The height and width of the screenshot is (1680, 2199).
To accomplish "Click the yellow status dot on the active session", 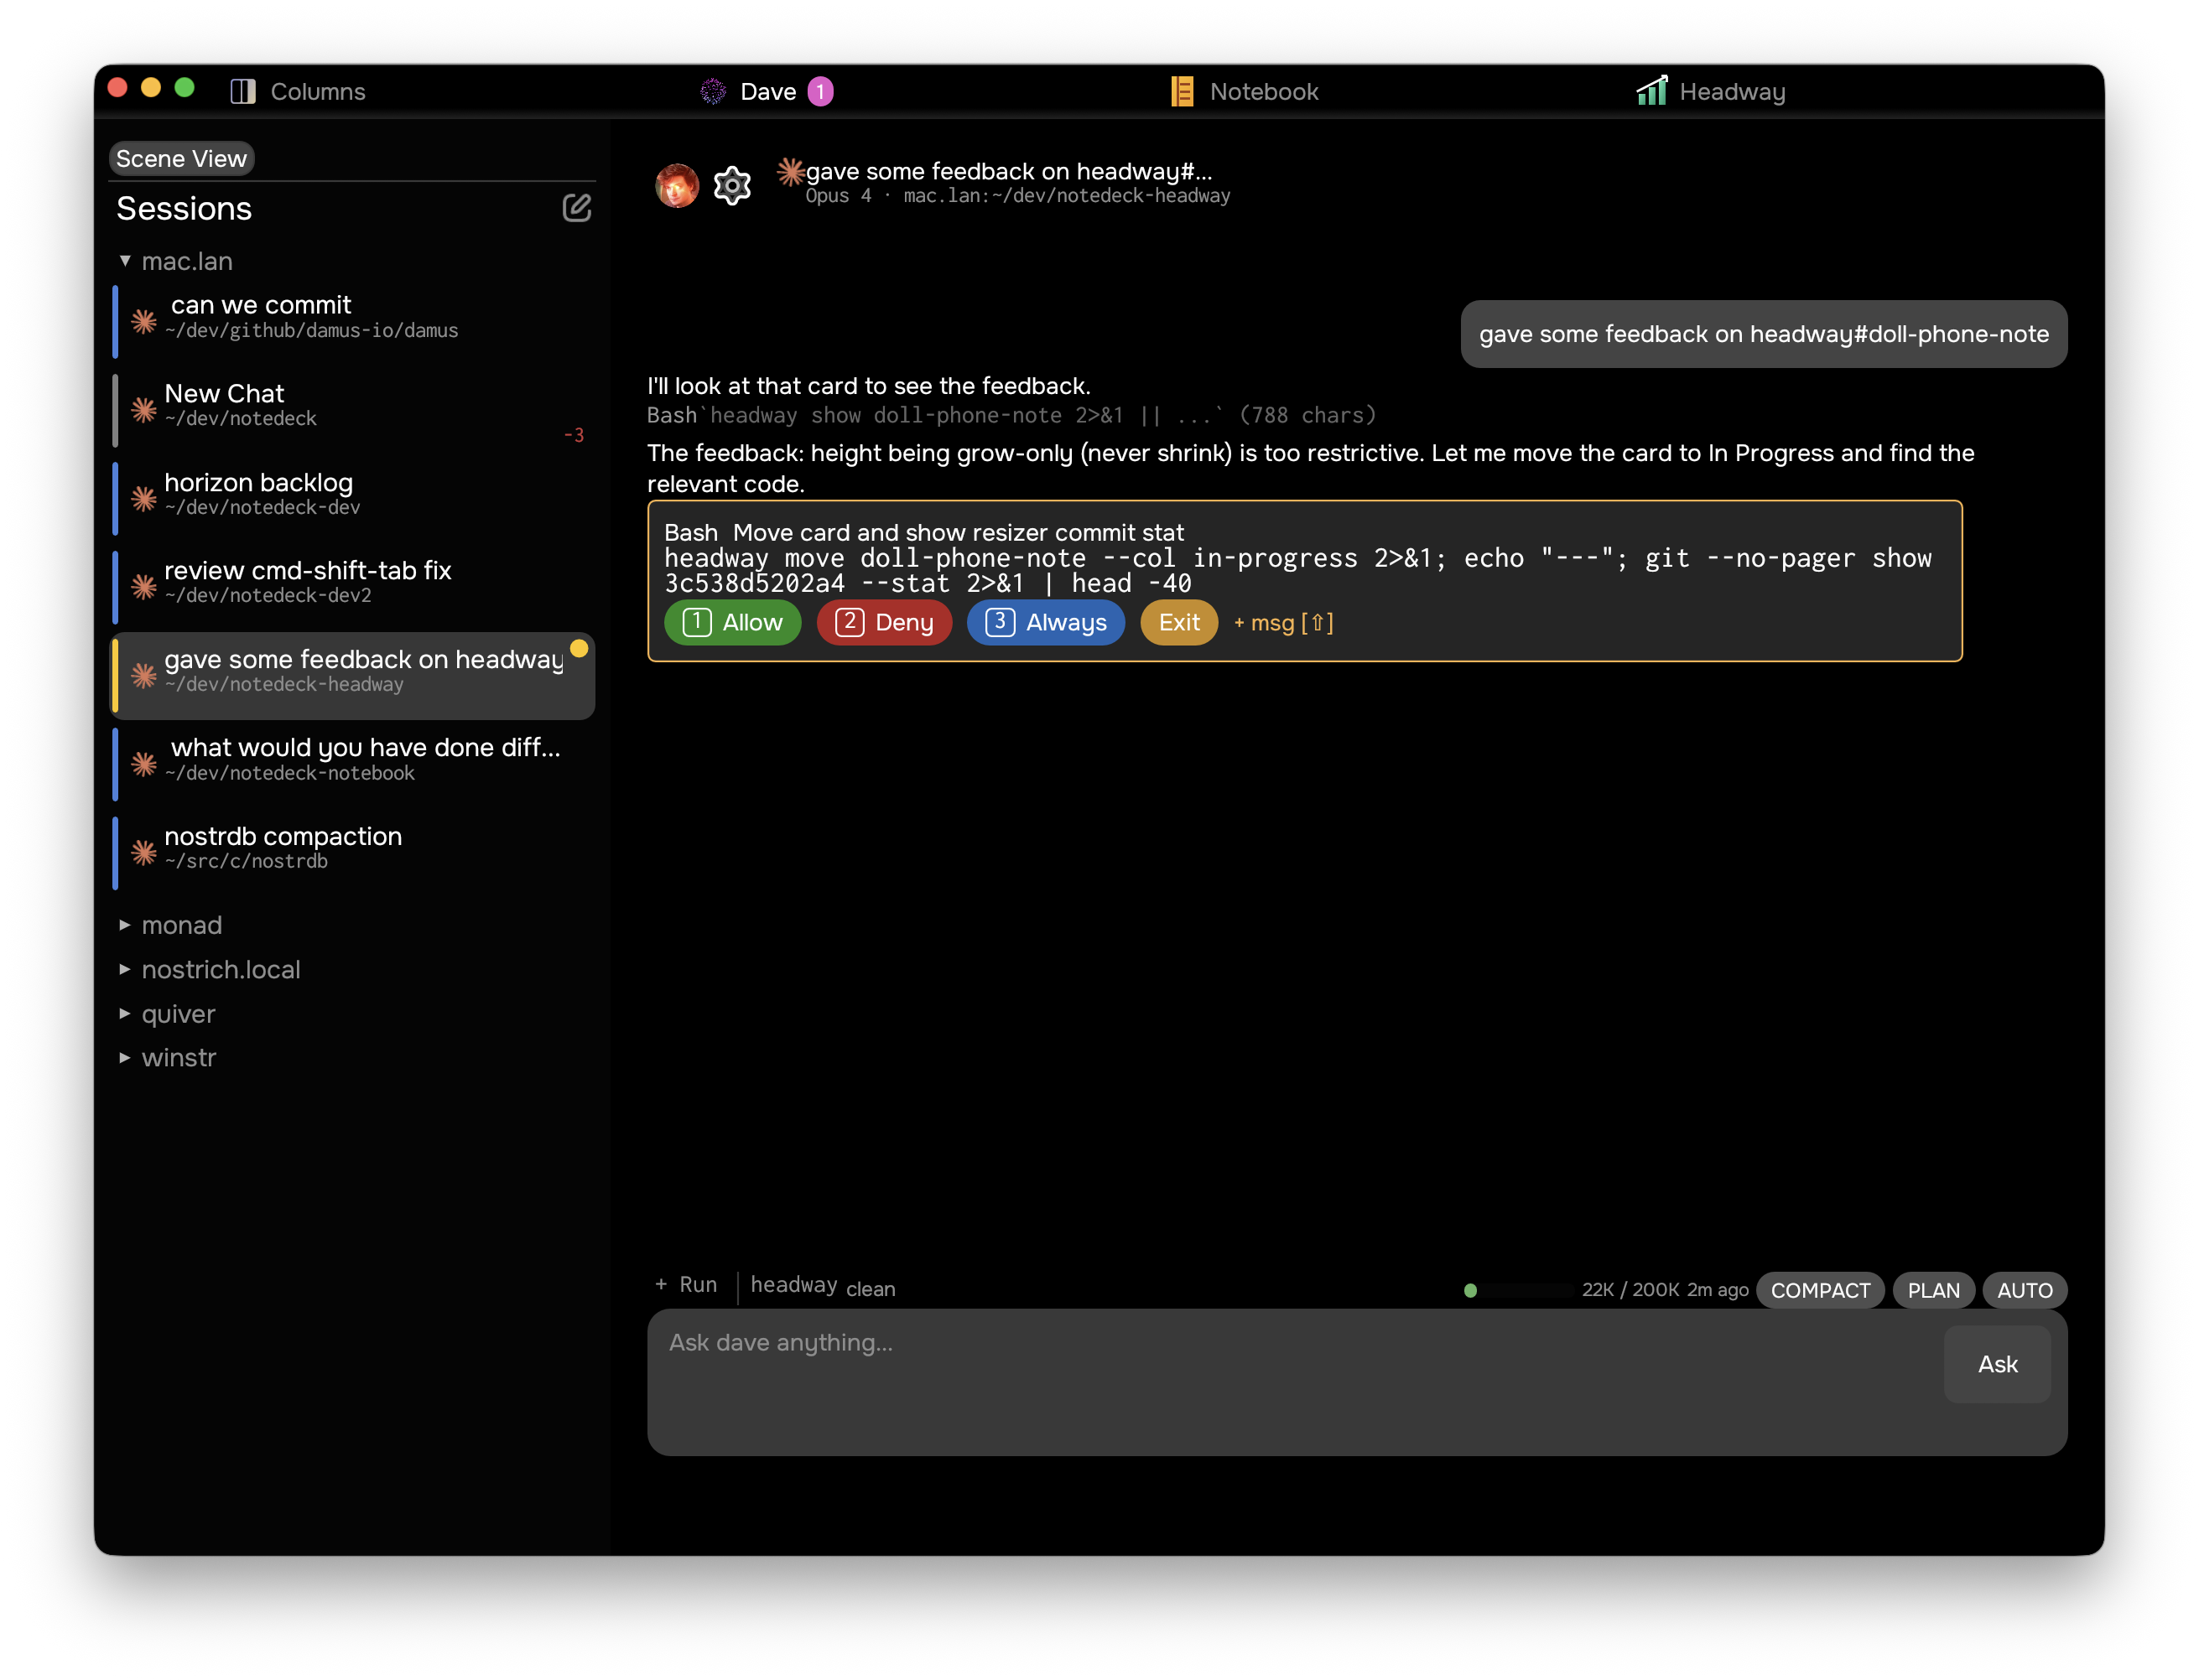I will 580,648.
